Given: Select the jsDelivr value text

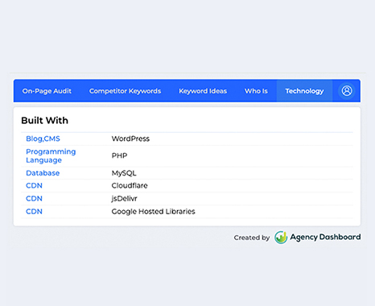Looking at the screenshot, I should [124, 199].
